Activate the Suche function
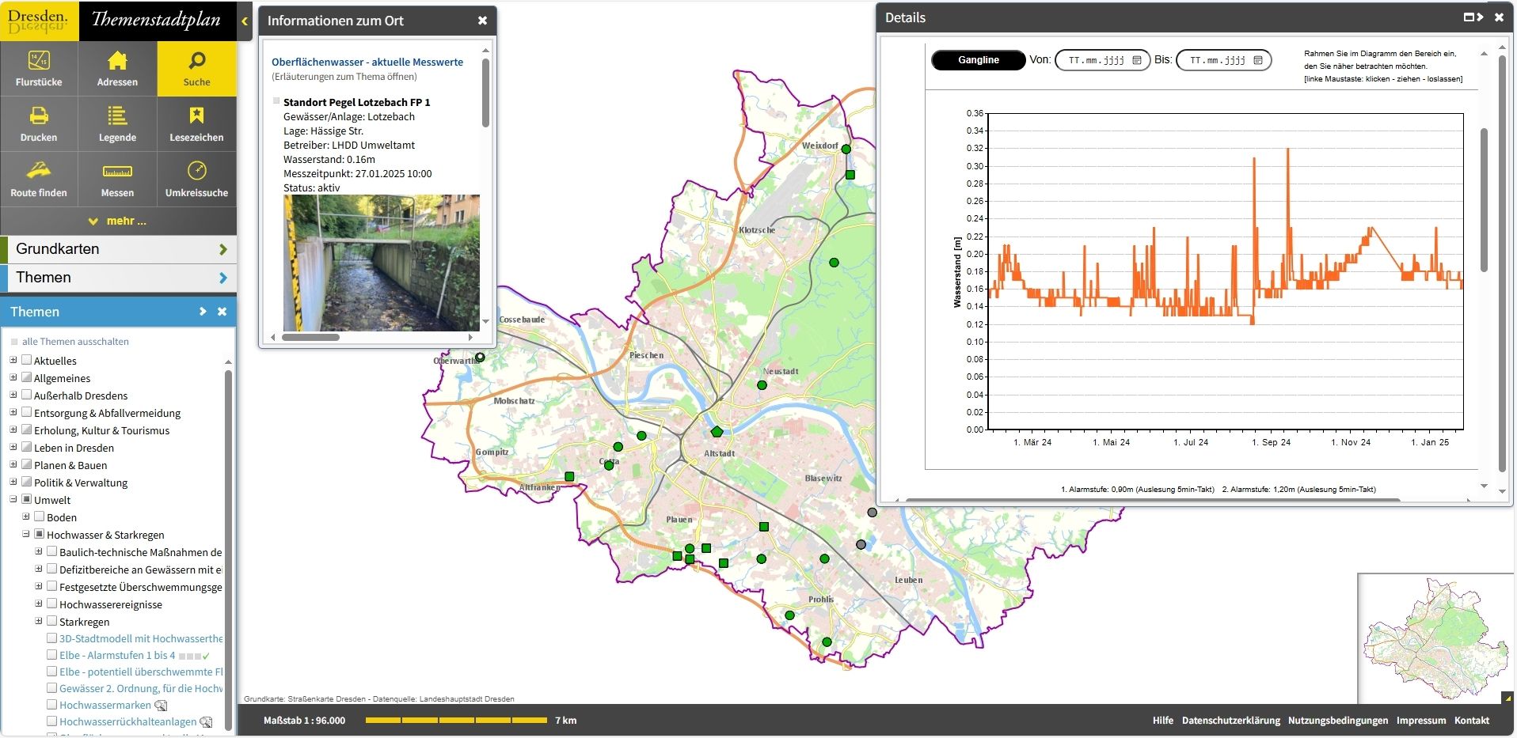This screenshot has height=738, width=1517. [196, 69]
